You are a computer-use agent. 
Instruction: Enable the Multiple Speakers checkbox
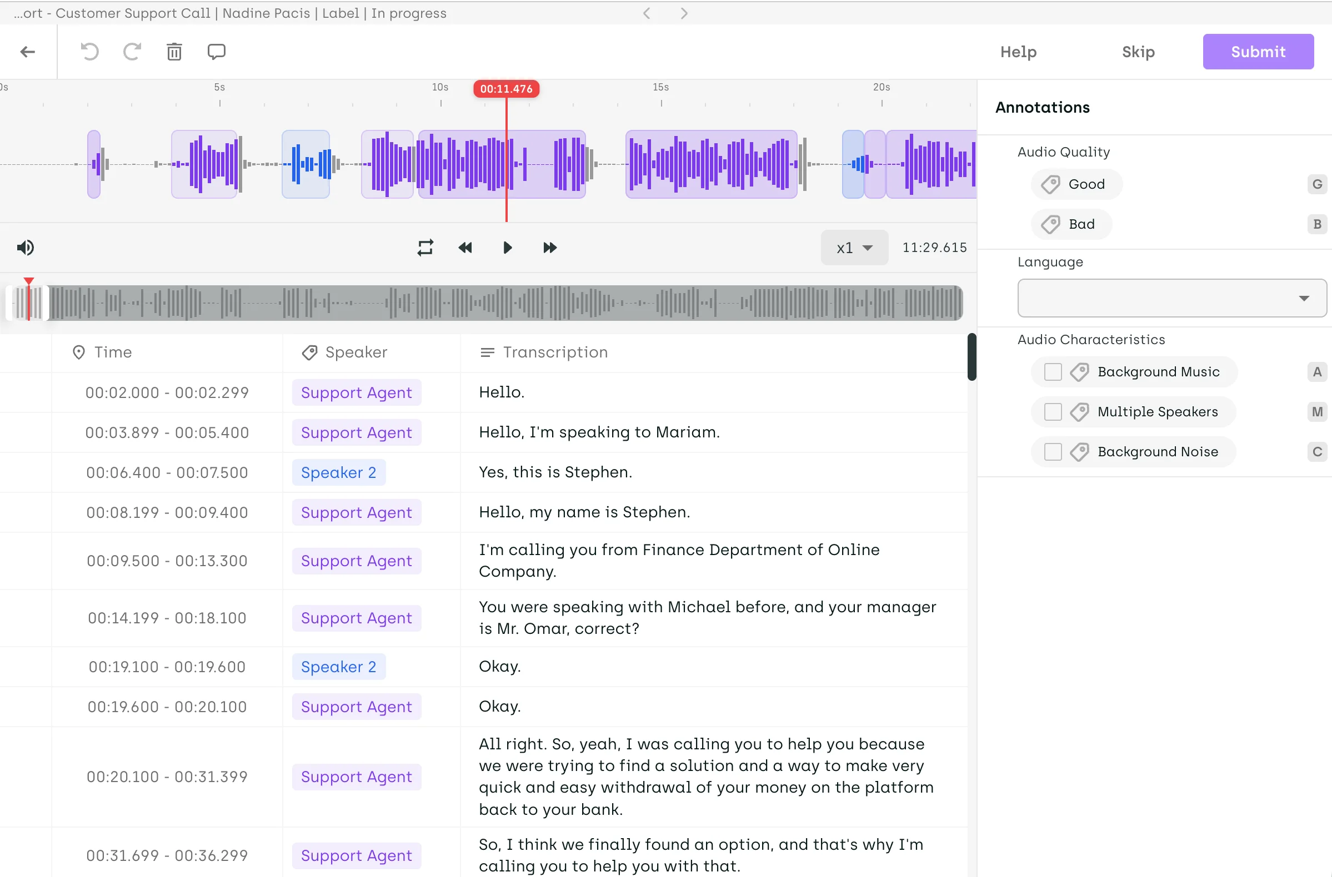click(1053, 412)
